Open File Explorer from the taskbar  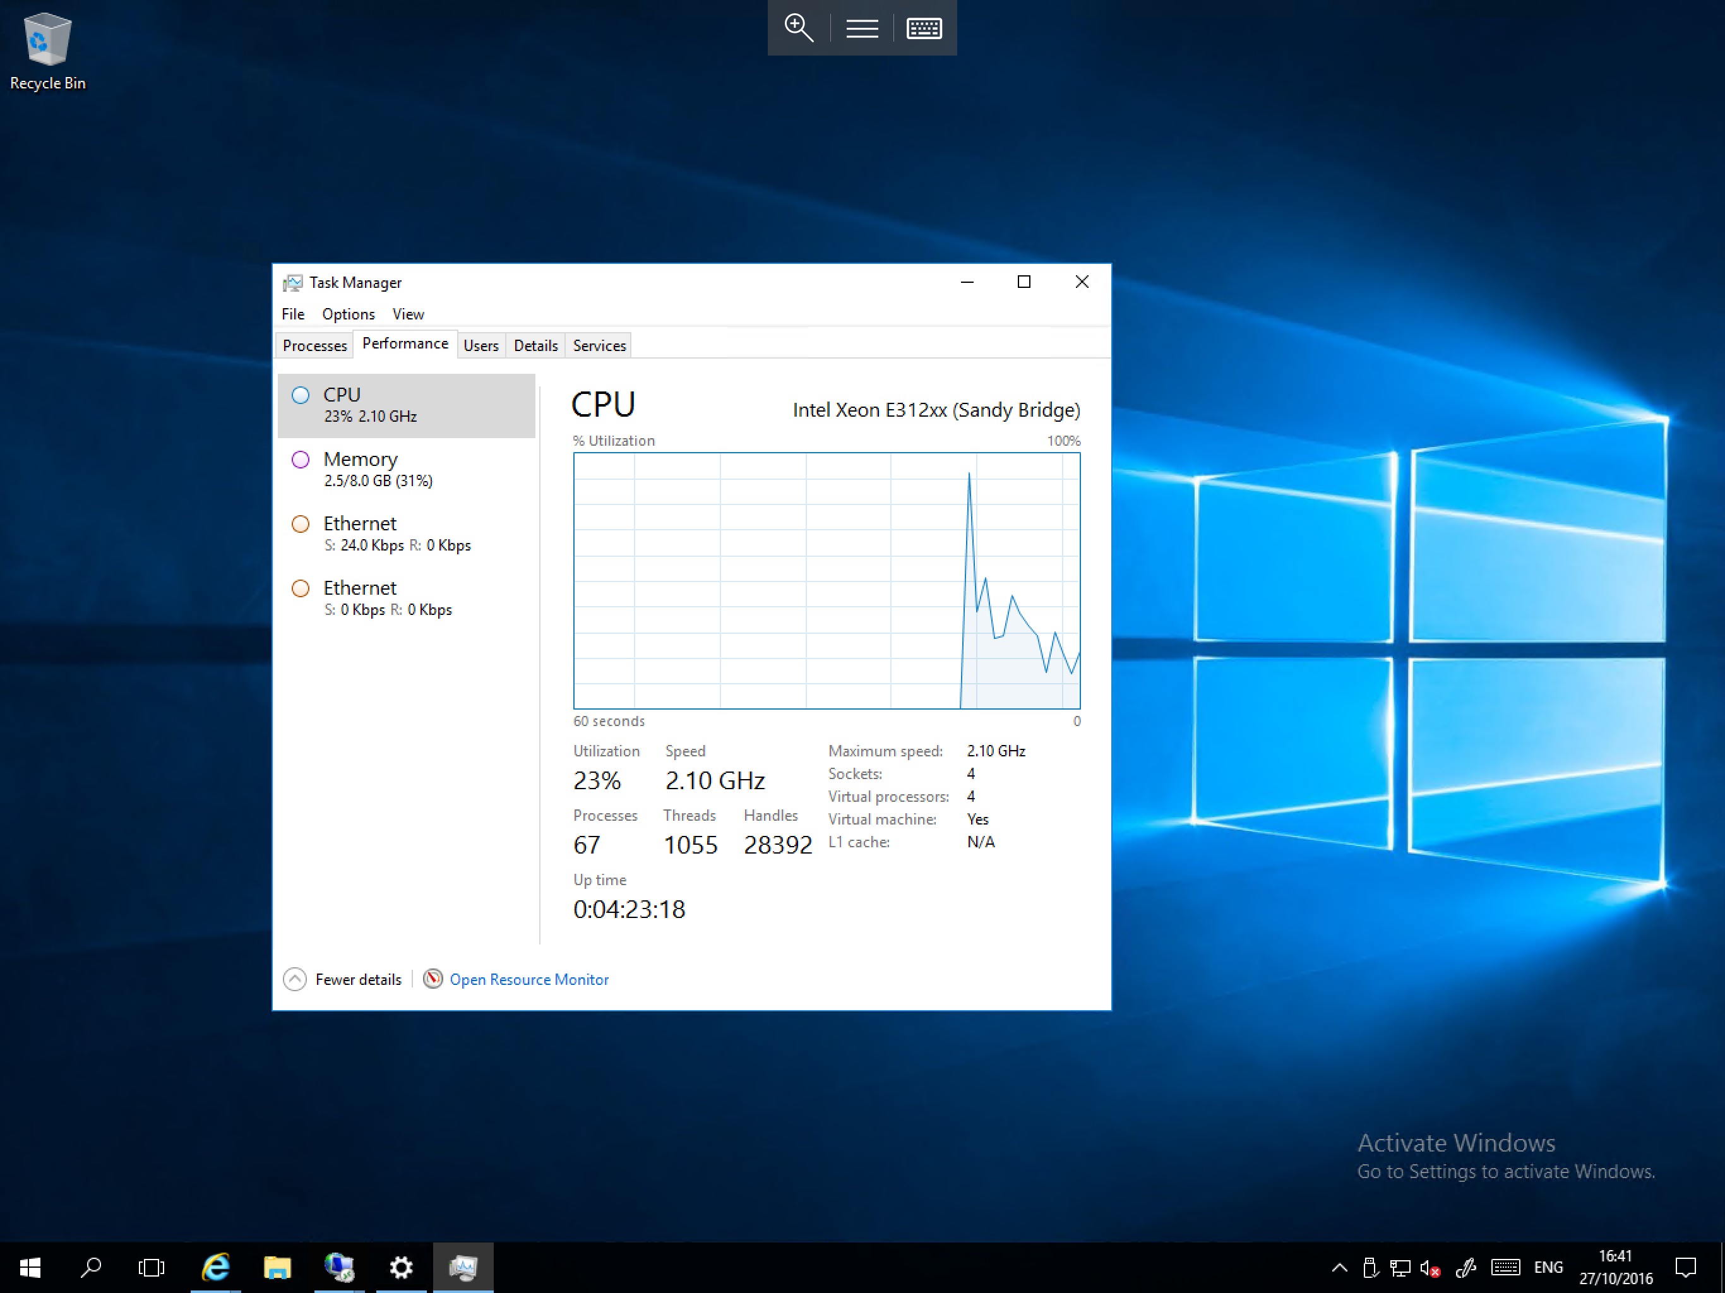point(278,1267)
